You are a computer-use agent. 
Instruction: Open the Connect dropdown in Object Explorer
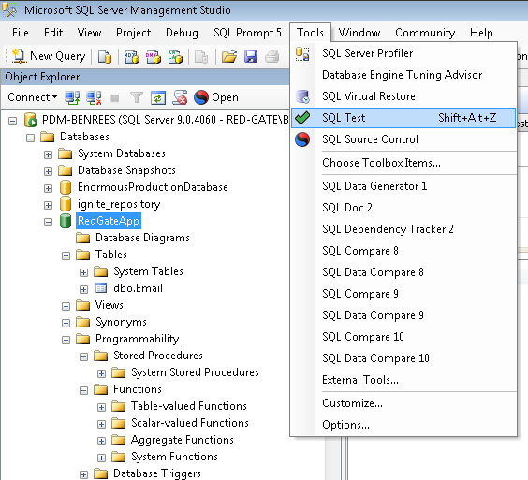[x=33, y=97]
